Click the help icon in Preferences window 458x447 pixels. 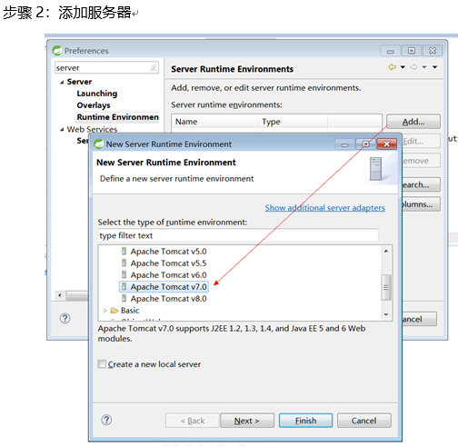(x=65, y=318)
